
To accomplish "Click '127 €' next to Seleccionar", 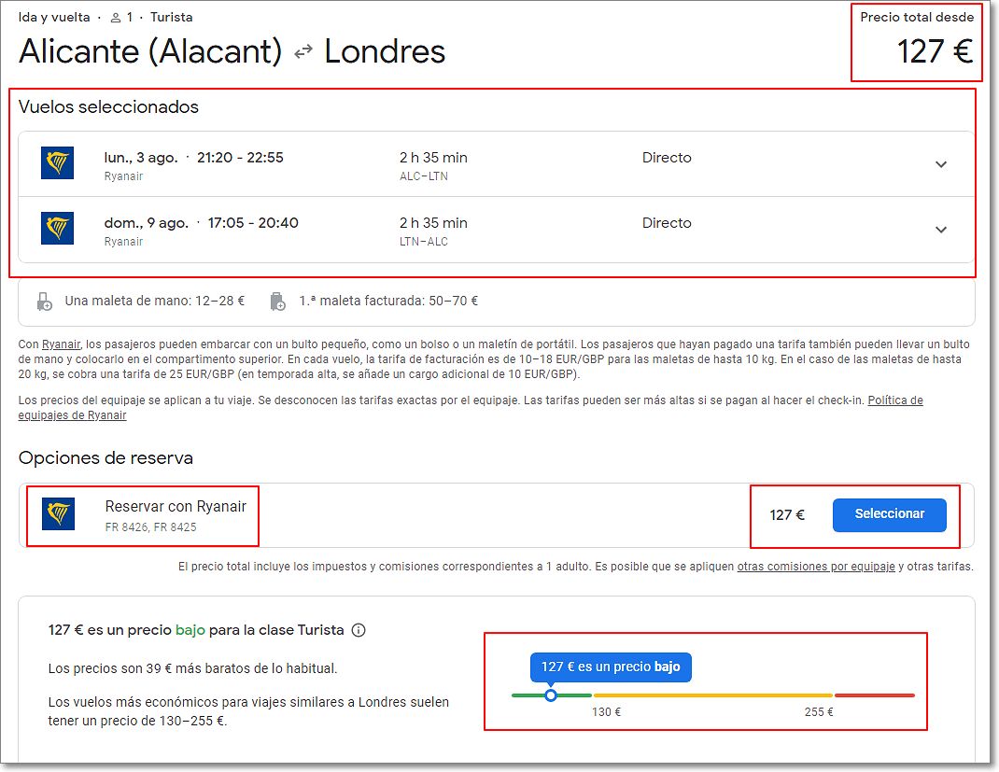I will pyautogui.click(x=787, y=514).
